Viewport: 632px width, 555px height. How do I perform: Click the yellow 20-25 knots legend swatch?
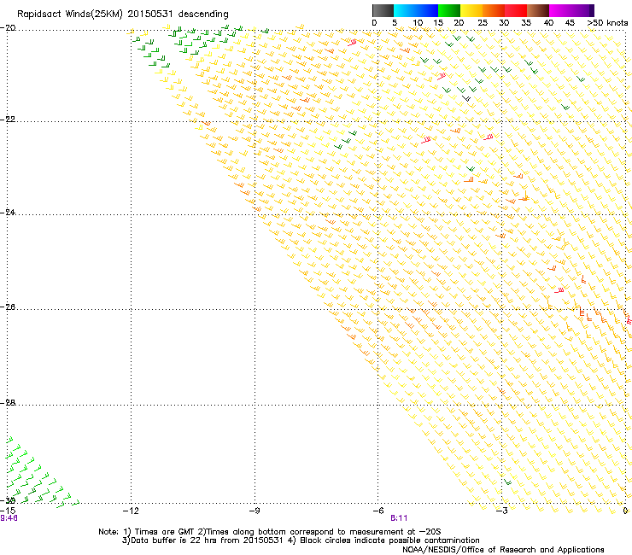[471, 10]
